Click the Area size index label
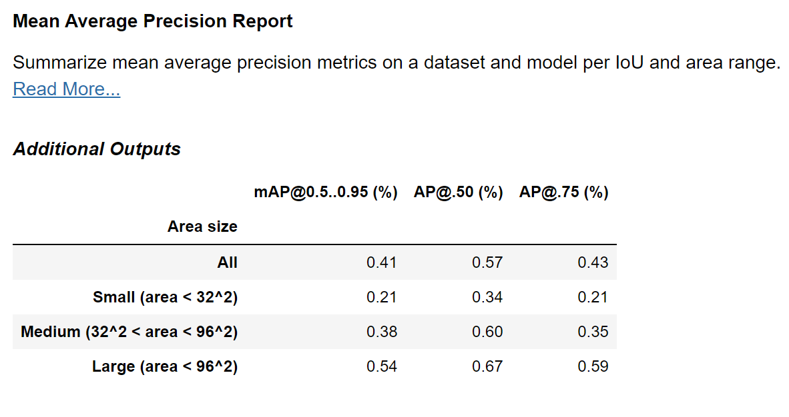The image size is (789, 417). coord(202,227)
